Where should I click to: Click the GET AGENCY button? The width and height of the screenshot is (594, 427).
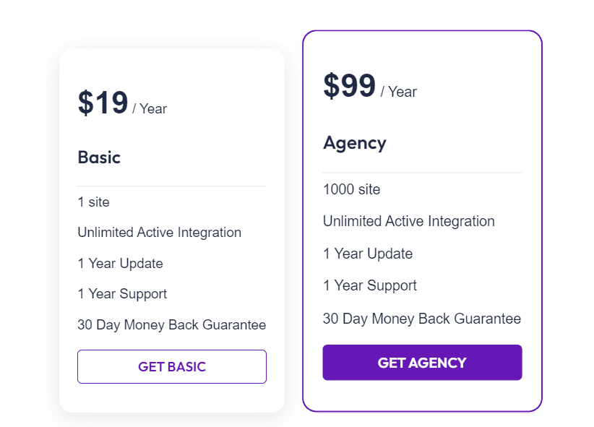point(422,363)
